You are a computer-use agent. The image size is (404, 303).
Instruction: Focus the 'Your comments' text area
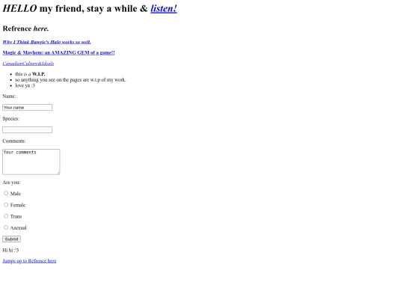click(x=31, y=162)
